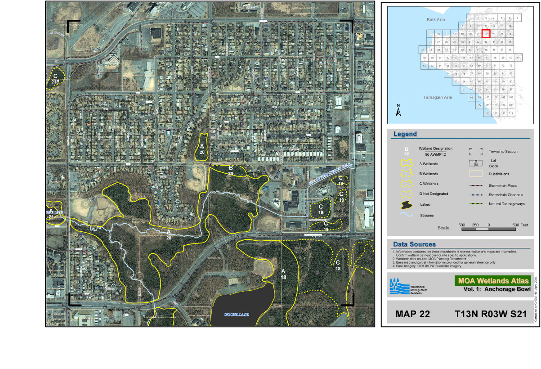This screenshot has width=541, height=369.
Task: Click the Data Sources heading
Action: [414, 244]
